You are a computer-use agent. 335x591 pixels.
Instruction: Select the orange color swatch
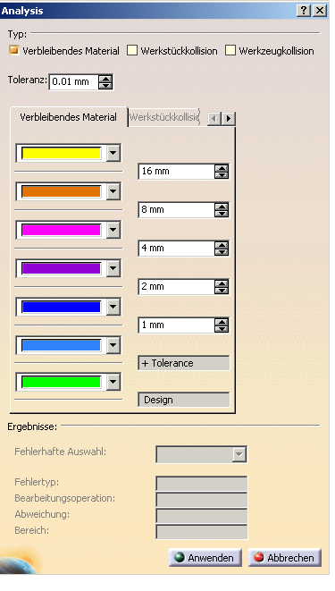coord(62,191)
